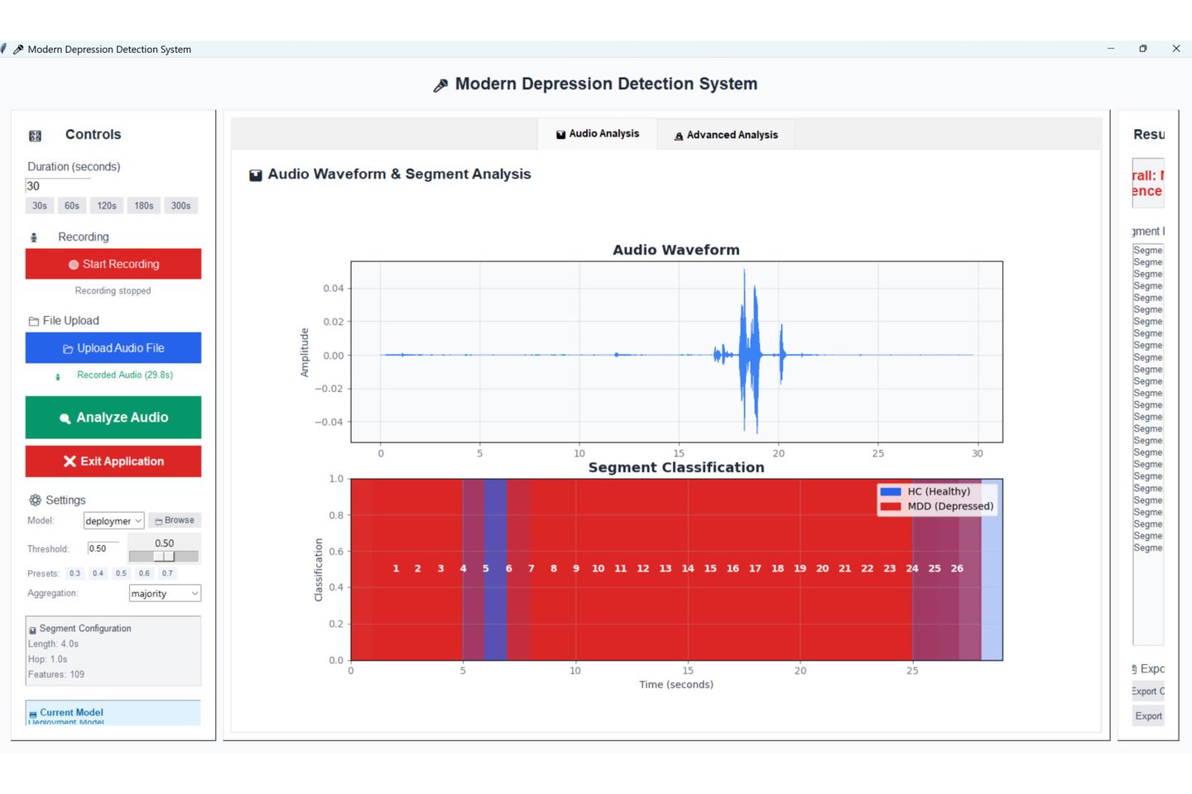Switch to the Advanced Analysis tab
The height and width of the screenshot is (794, 1192).
(x=726, y=135)
